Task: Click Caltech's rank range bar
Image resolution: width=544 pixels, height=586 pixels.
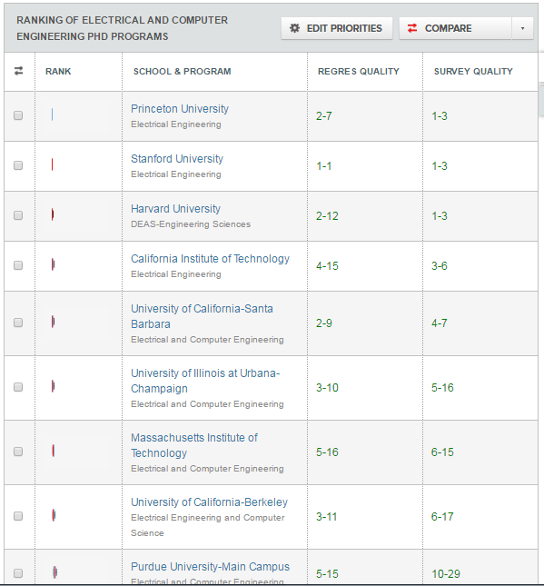Action: point(53,264)
